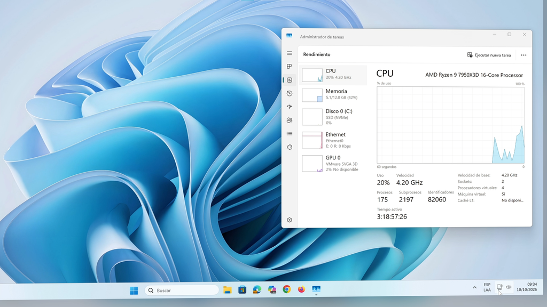The width and height of the screenshot is (547, 307).
Task: Click the Identificadores value 82060
Action: (437, 199)
